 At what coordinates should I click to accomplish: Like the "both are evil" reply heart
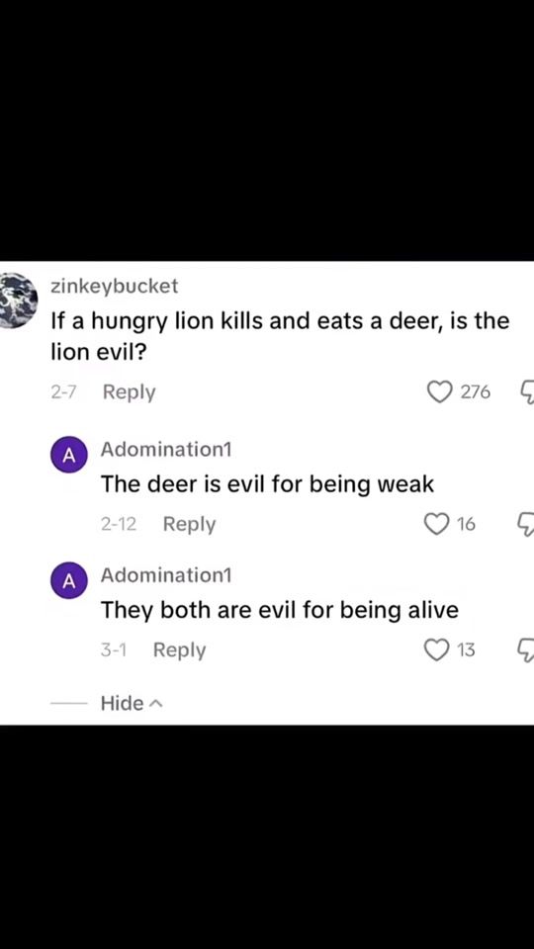coord(435,650)
